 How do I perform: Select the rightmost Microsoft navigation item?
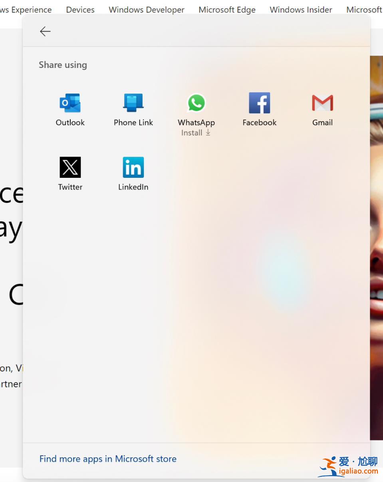coord(364,10)
